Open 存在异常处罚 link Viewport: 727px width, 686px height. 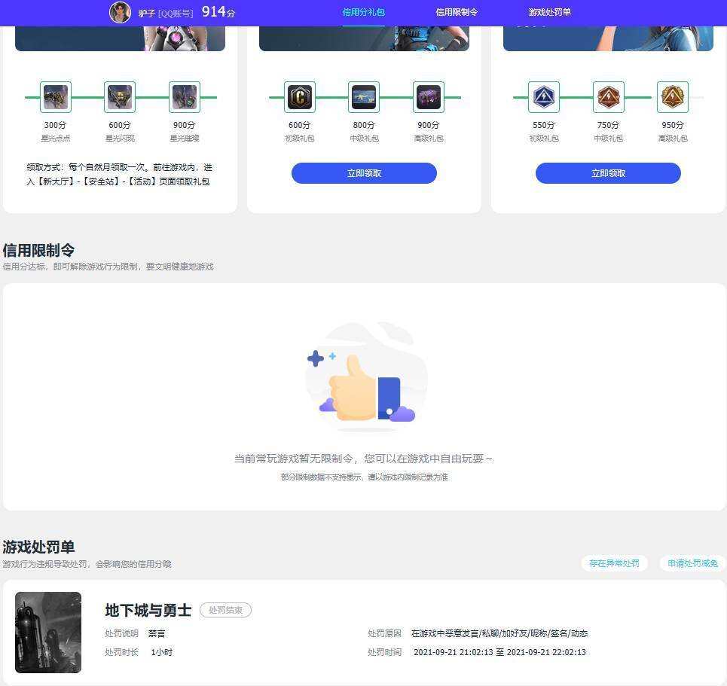pyautogui.click(x=614, y=563)
